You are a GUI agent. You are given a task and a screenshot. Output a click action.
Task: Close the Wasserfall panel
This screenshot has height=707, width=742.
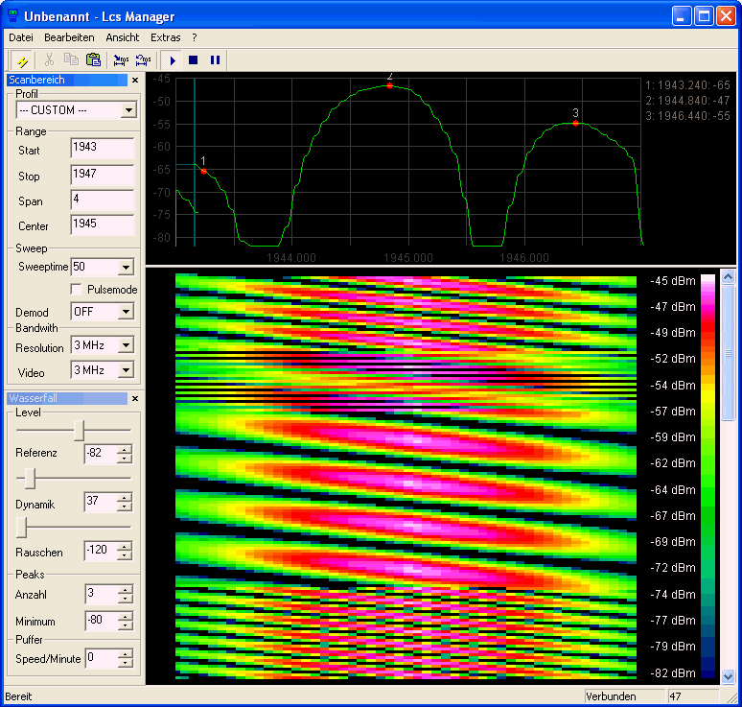pos(135,398)
